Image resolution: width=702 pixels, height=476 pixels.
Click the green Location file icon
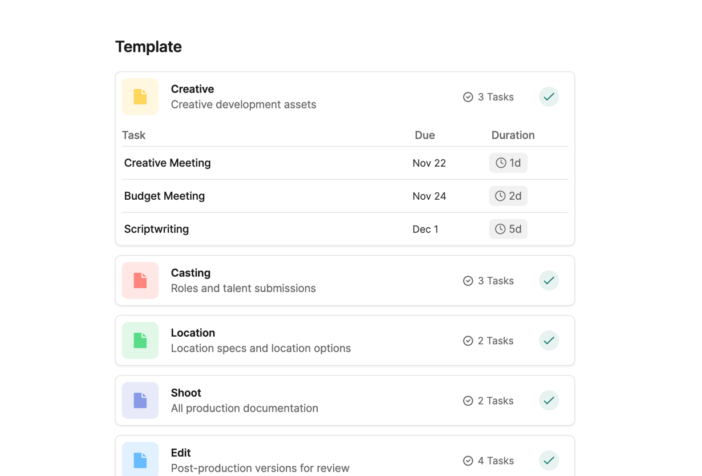pyautogui.click(x=140, y=341)
